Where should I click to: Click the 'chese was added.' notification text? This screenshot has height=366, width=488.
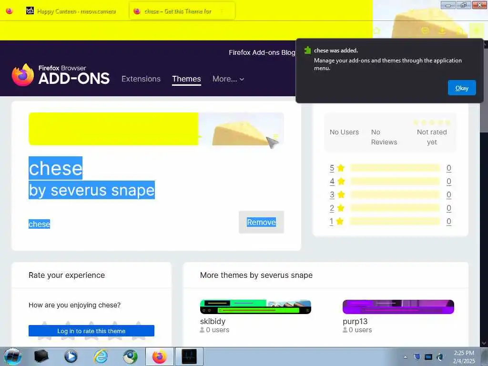click(x=336, y=51)
